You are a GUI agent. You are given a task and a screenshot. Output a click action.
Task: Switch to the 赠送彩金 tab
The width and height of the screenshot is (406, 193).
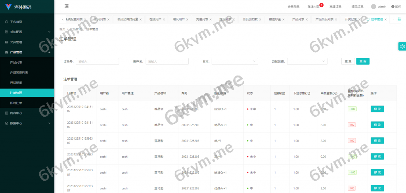[275, 19]
